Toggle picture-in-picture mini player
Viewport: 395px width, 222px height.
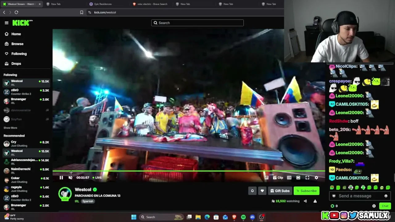[x=267, y=178]
